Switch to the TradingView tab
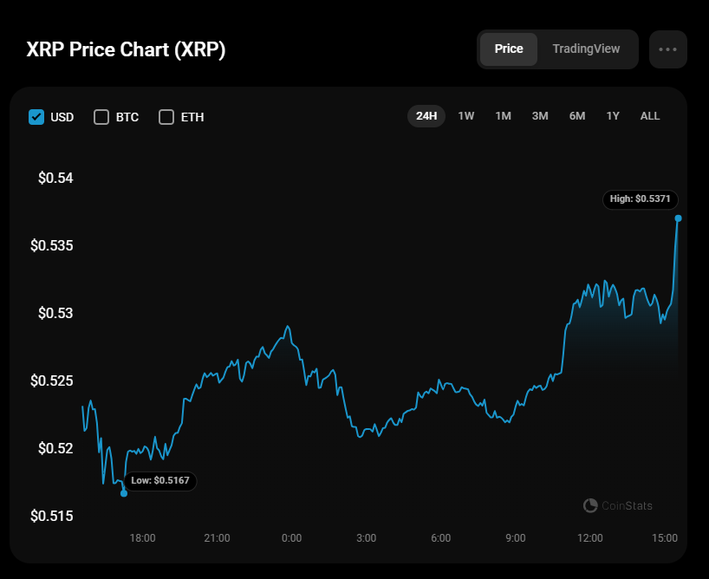The width and height of the screenshot is (709, 579). click(586, 49)
